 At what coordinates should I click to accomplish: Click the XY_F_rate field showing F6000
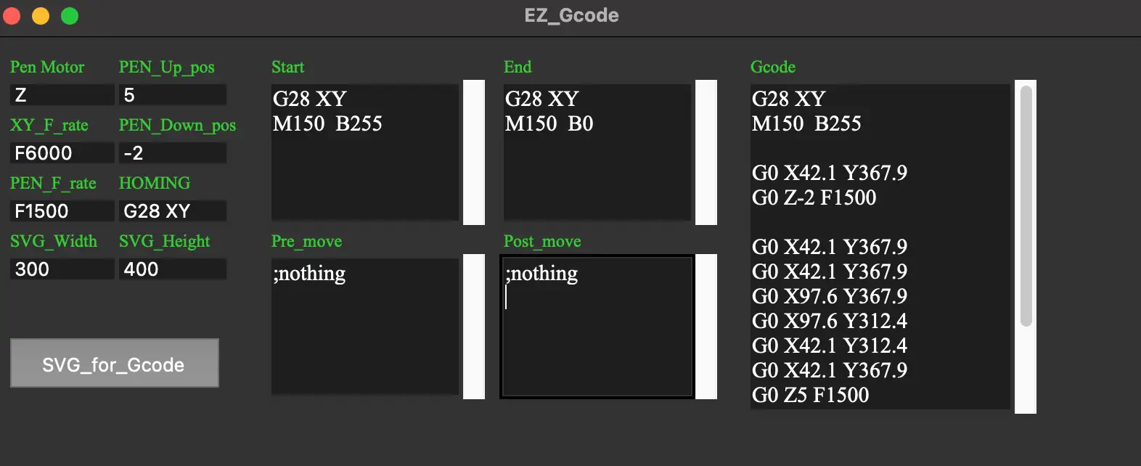pos(62,152)
